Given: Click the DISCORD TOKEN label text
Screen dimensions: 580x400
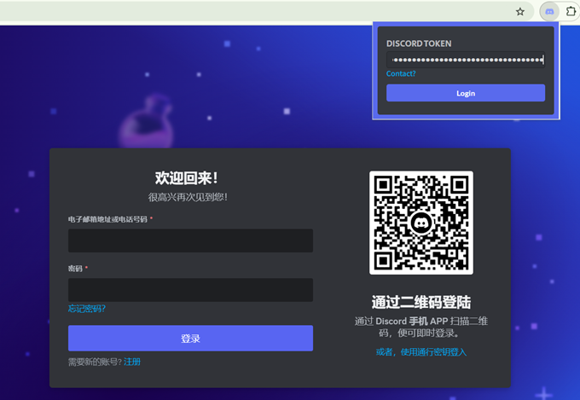Looking at the screenshot, I should [419, 43].
